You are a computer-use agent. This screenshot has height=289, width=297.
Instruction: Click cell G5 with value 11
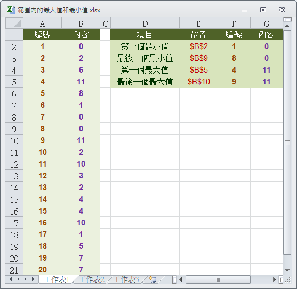pos(267,82)
